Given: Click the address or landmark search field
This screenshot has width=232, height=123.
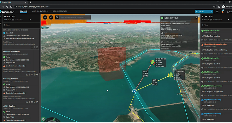Looking at the screenshot, I should [75, 17].
